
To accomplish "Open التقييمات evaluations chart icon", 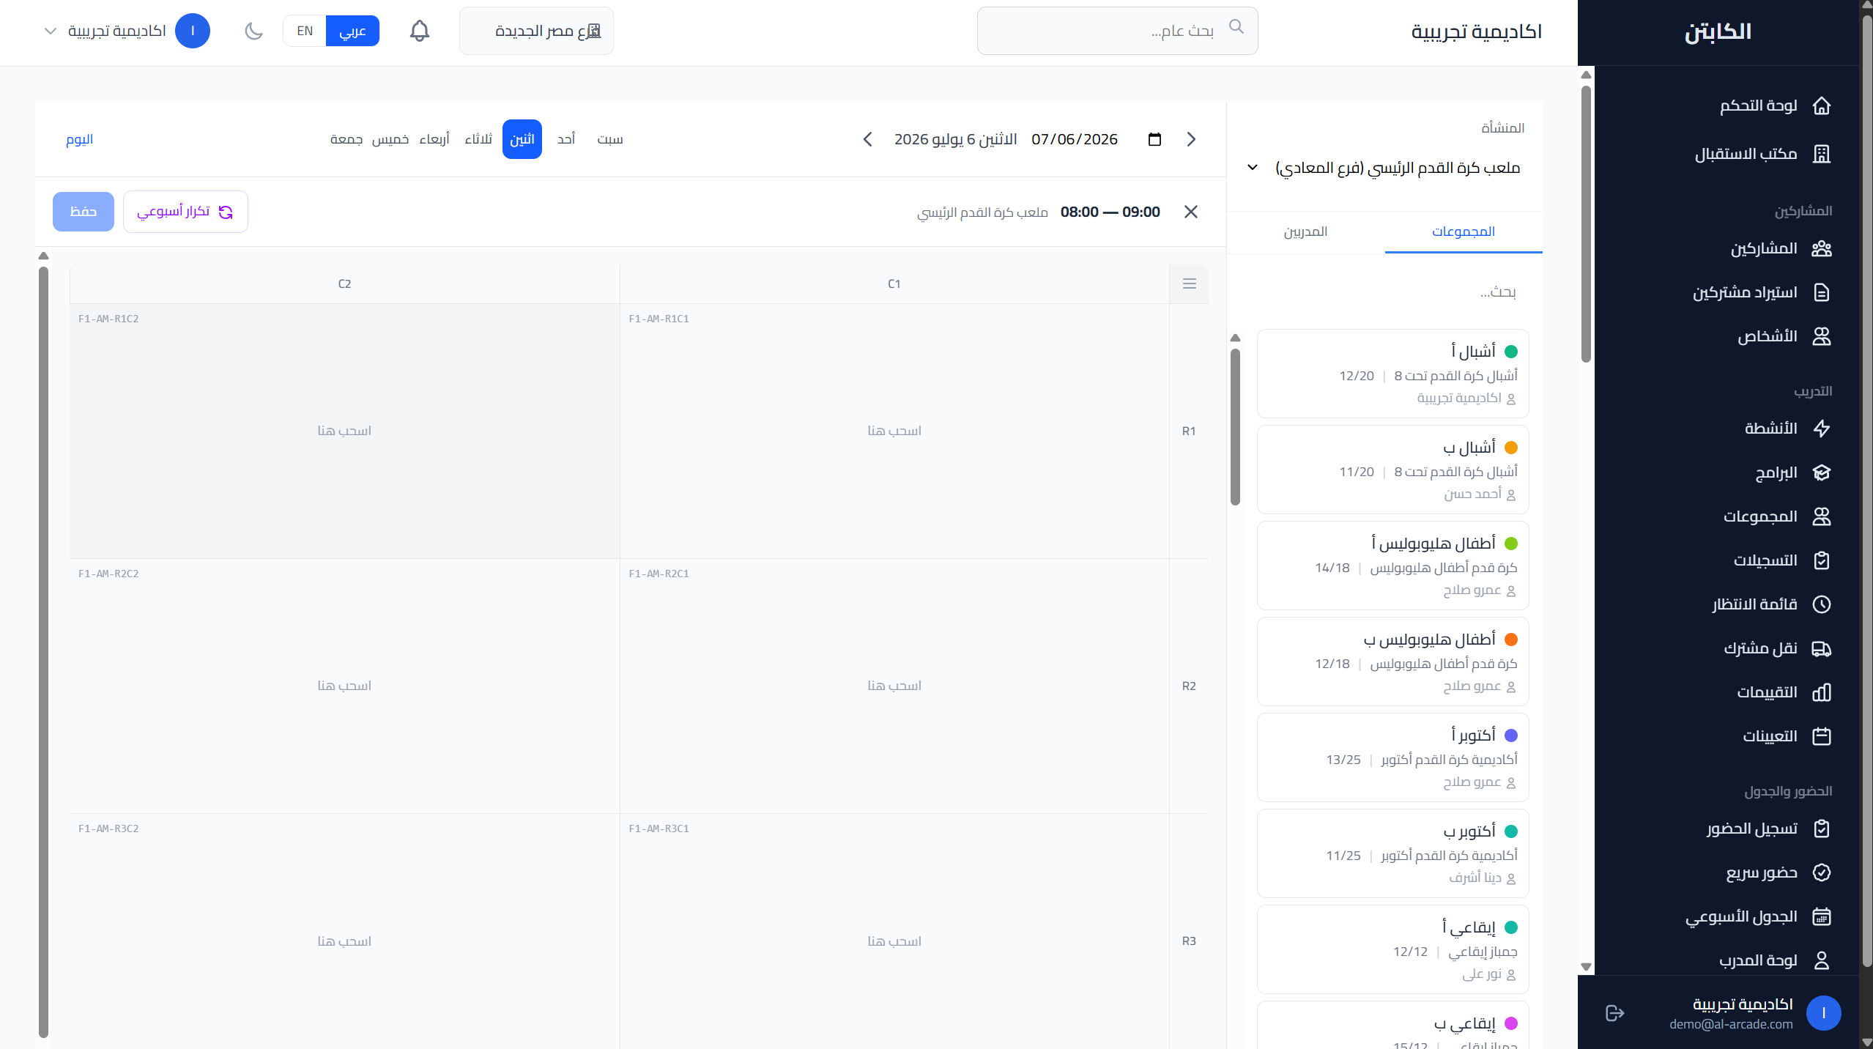I will tap(1821, 692).
